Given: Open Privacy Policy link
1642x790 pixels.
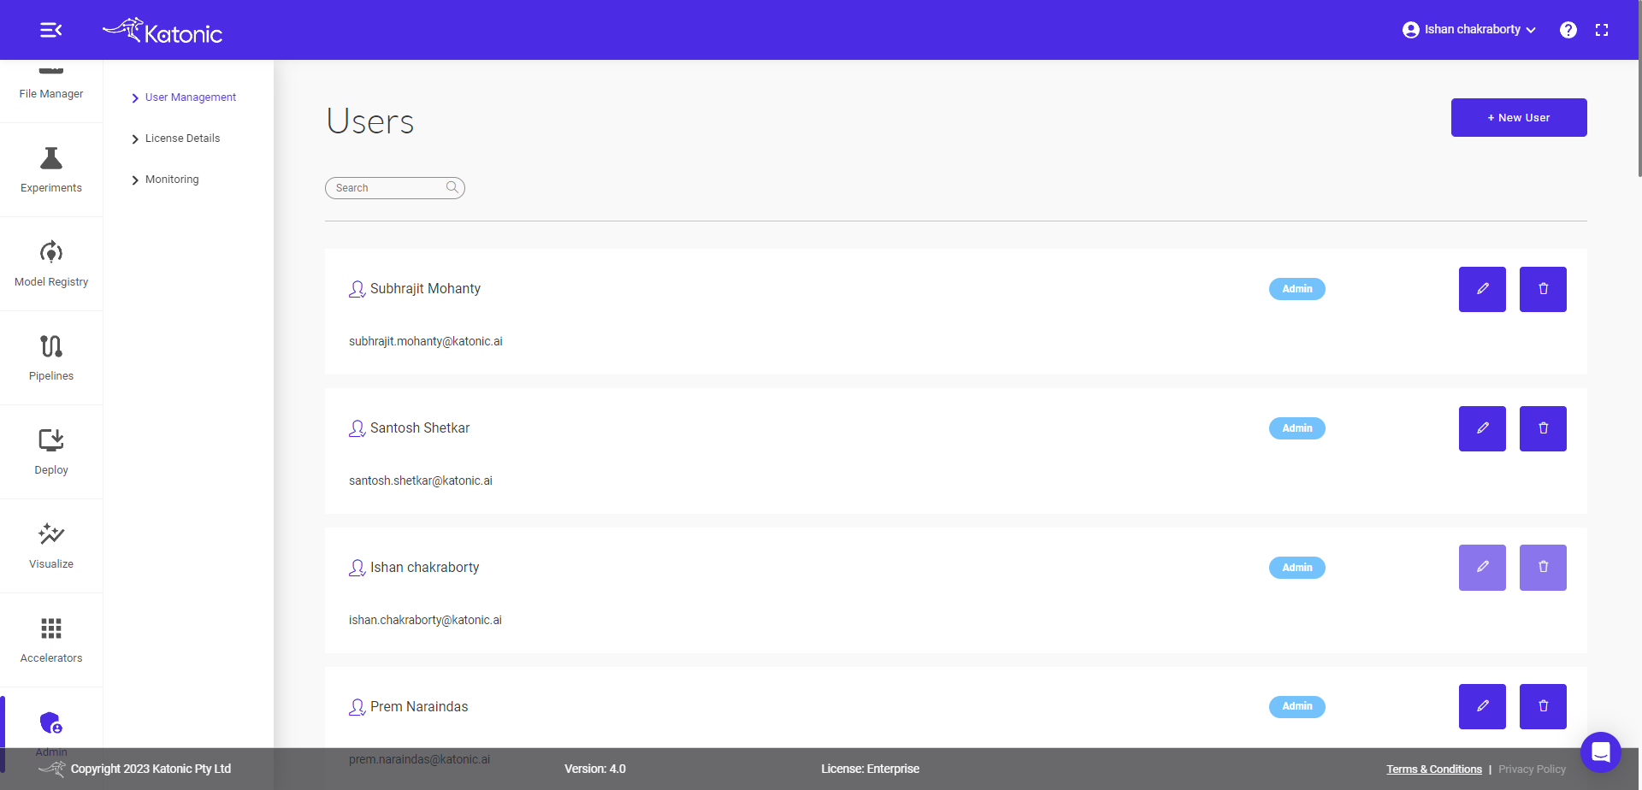Looking at the screenshot, I should click(1532, 769).
